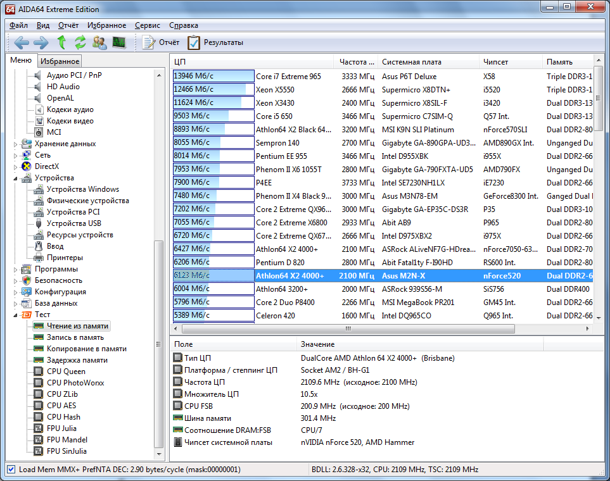Sort by the Частота column header

click(356, 62)
